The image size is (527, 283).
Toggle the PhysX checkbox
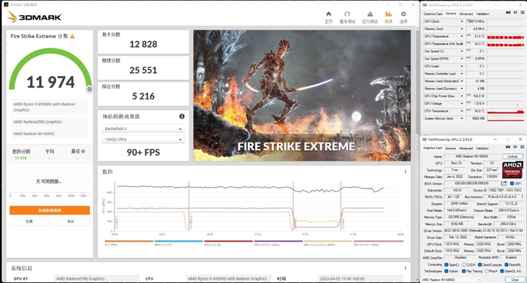pos(485,271)
